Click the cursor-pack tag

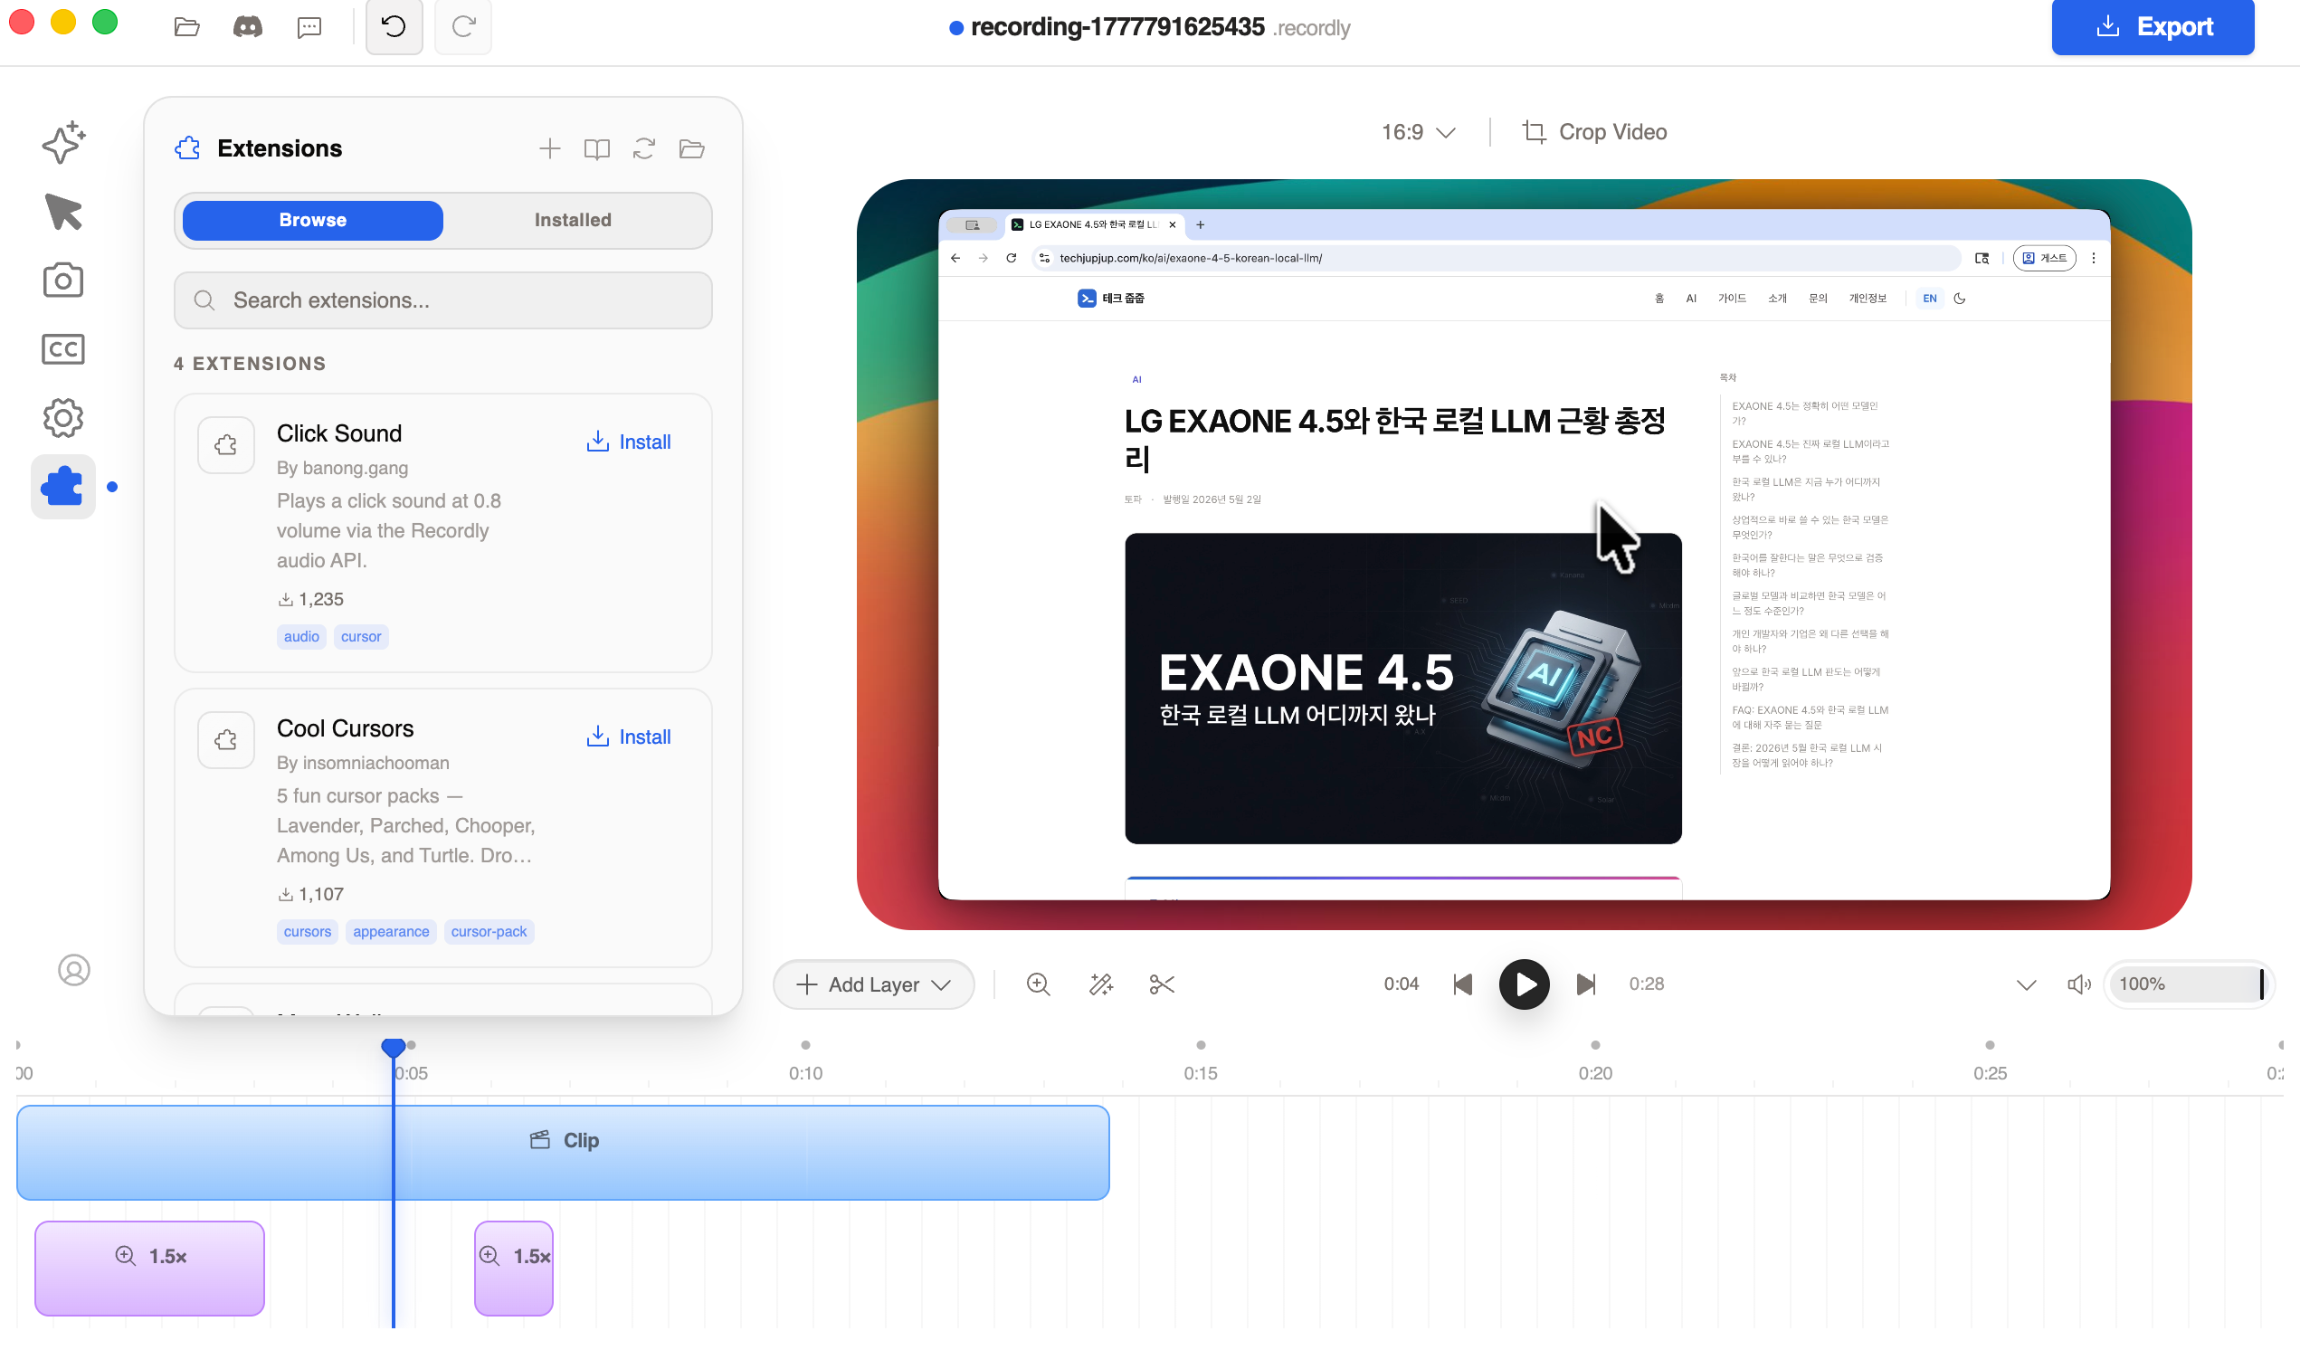pos(489,931)
